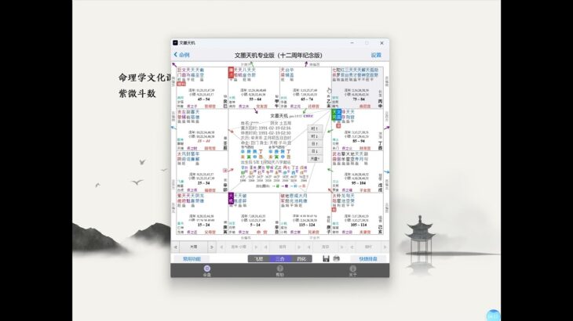Screen dimensions: 573x321
Task: Select the 财帛宫 palace label
Action: [x=365, y=148]
